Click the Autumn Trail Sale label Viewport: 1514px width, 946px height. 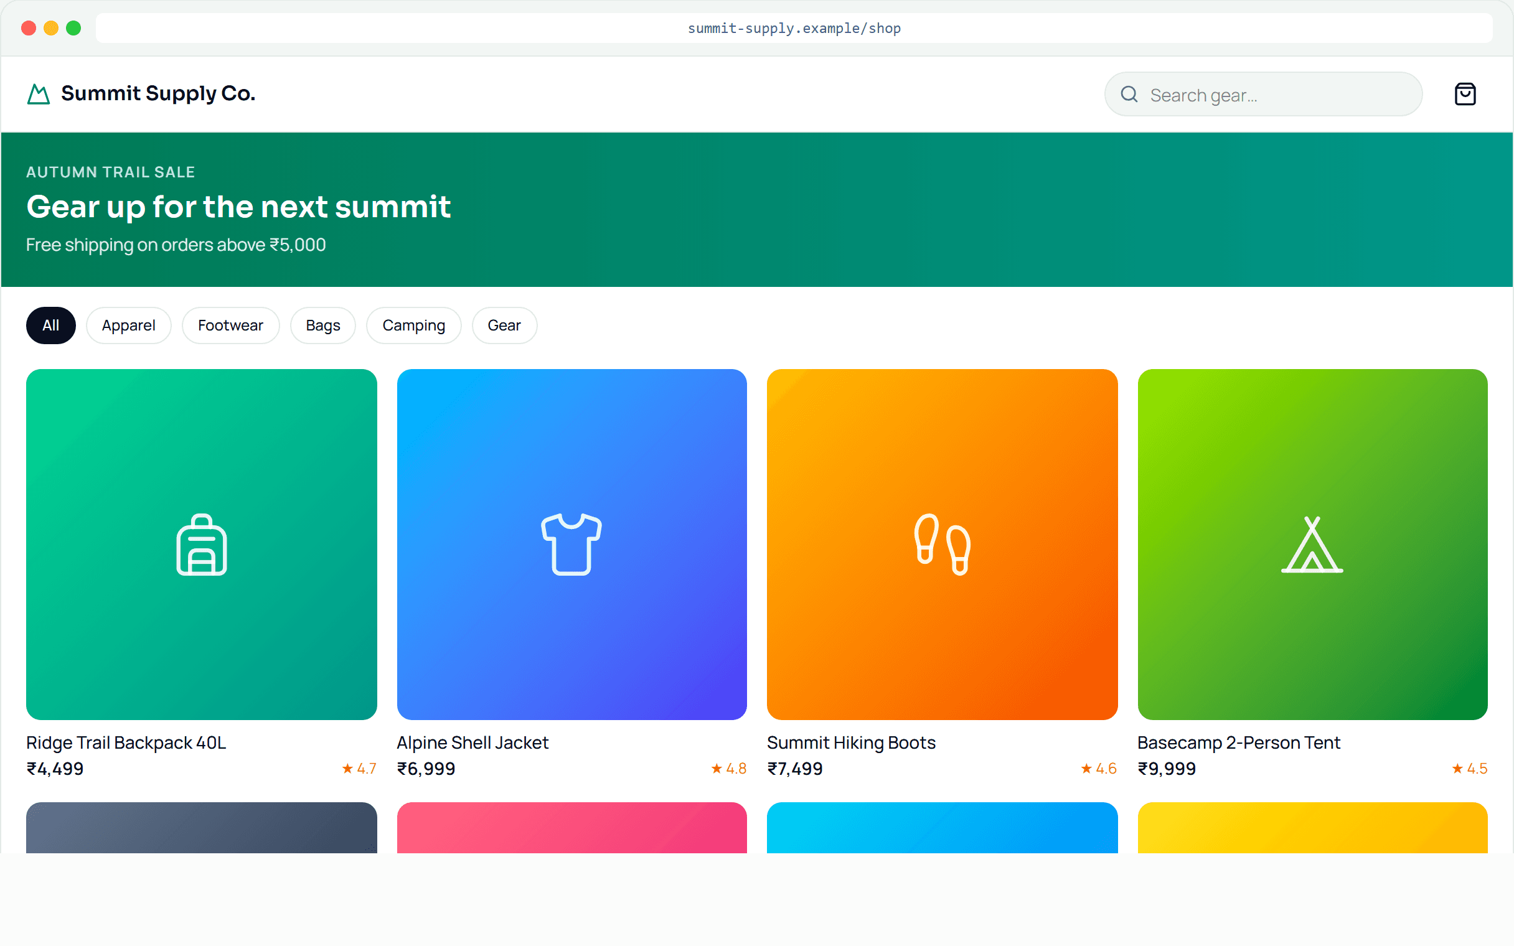point(111,172)
